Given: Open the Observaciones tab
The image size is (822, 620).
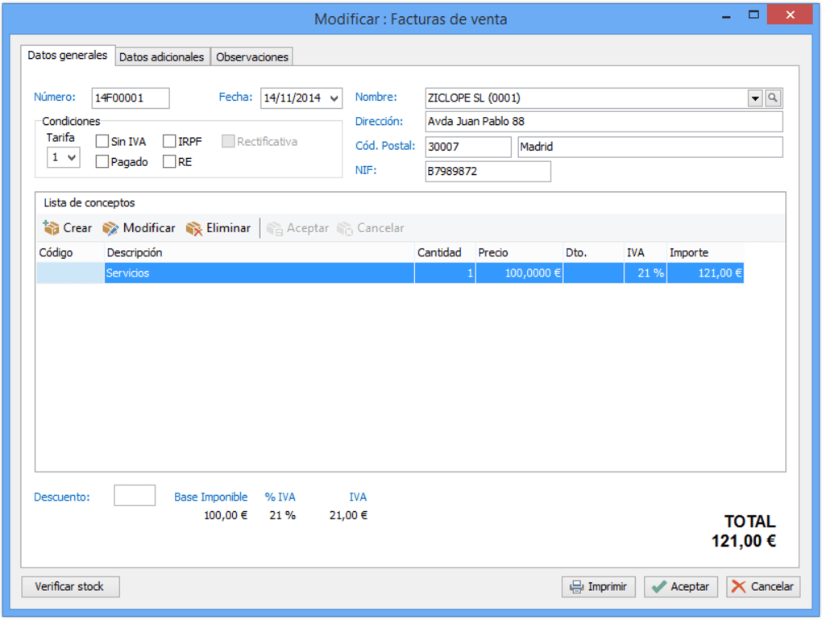Looking at the screenshot, I should [251, 56].
